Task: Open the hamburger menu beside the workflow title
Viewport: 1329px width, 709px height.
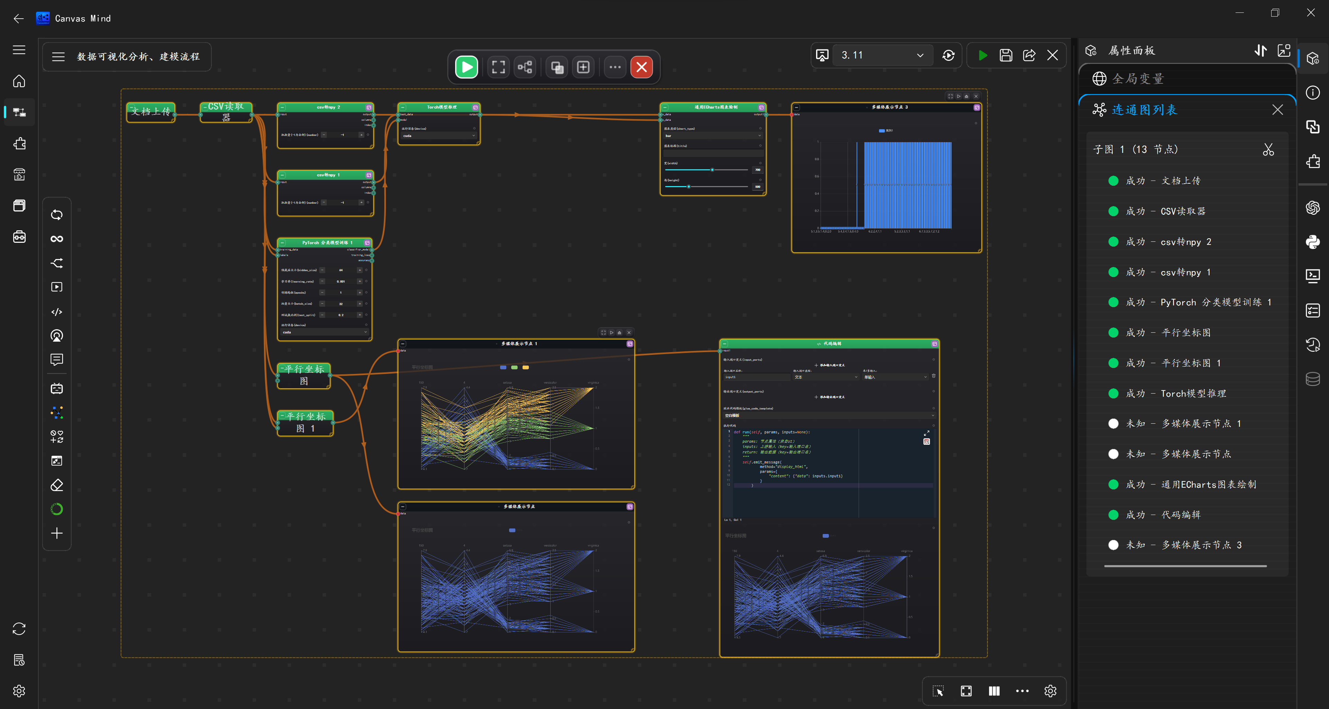Action: pos(58,57)
